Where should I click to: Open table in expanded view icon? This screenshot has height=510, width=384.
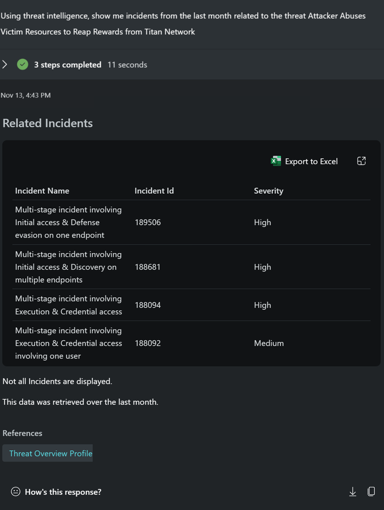[x=361, y=161]
